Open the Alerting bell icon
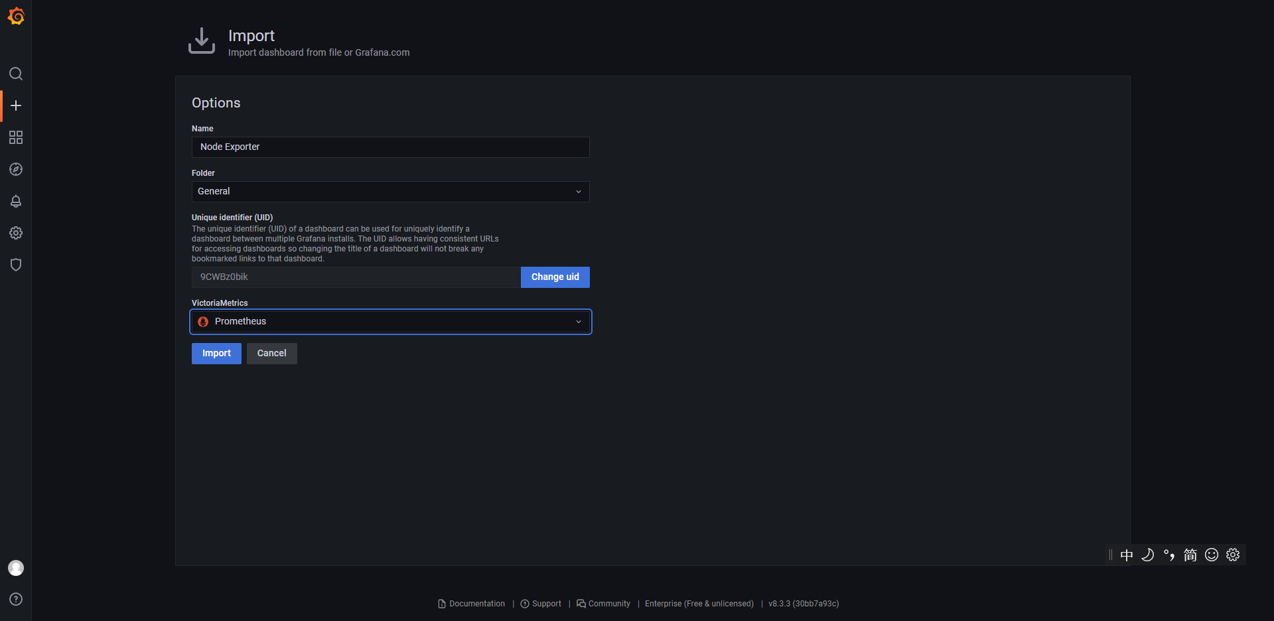The width and height of the screenshot is (1274, 621). (x=16, y=201)
